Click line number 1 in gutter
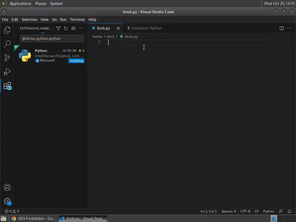 pos(99,42)
